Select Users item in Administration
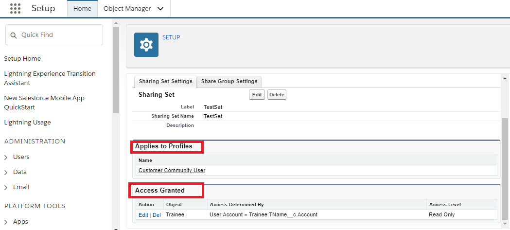This screenshot has width=510, height=230. [21, 157]
